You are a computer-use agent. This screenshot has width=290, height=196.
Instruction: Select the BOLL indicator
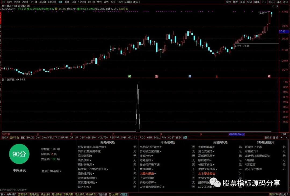tap(157, 138)
